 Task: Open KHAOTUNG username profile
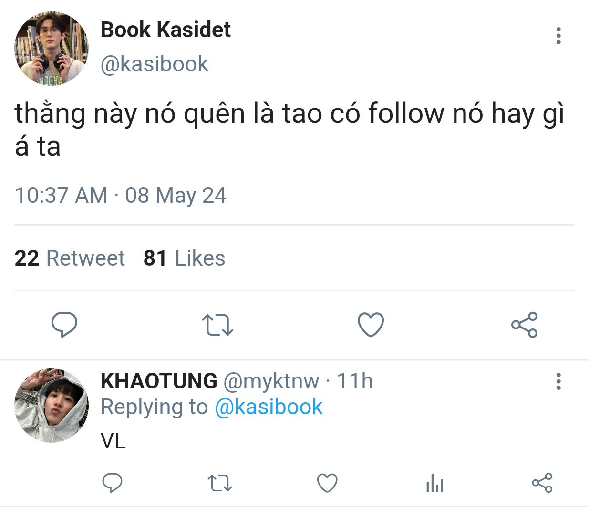pos(159,381)
